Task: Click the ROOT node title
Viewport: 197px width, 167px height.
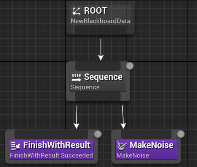Action: [x=95, y=11]
